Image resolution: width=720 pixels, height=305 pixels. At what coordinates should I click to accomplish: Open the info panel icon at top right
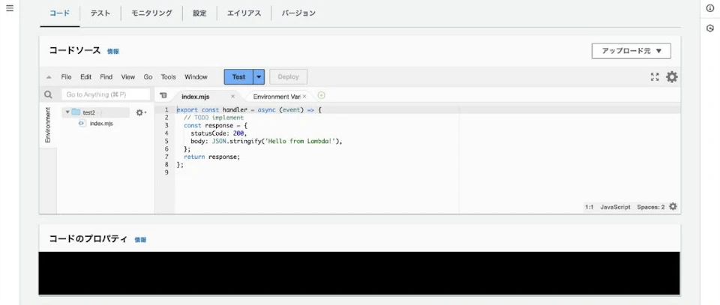click(710, 8)
